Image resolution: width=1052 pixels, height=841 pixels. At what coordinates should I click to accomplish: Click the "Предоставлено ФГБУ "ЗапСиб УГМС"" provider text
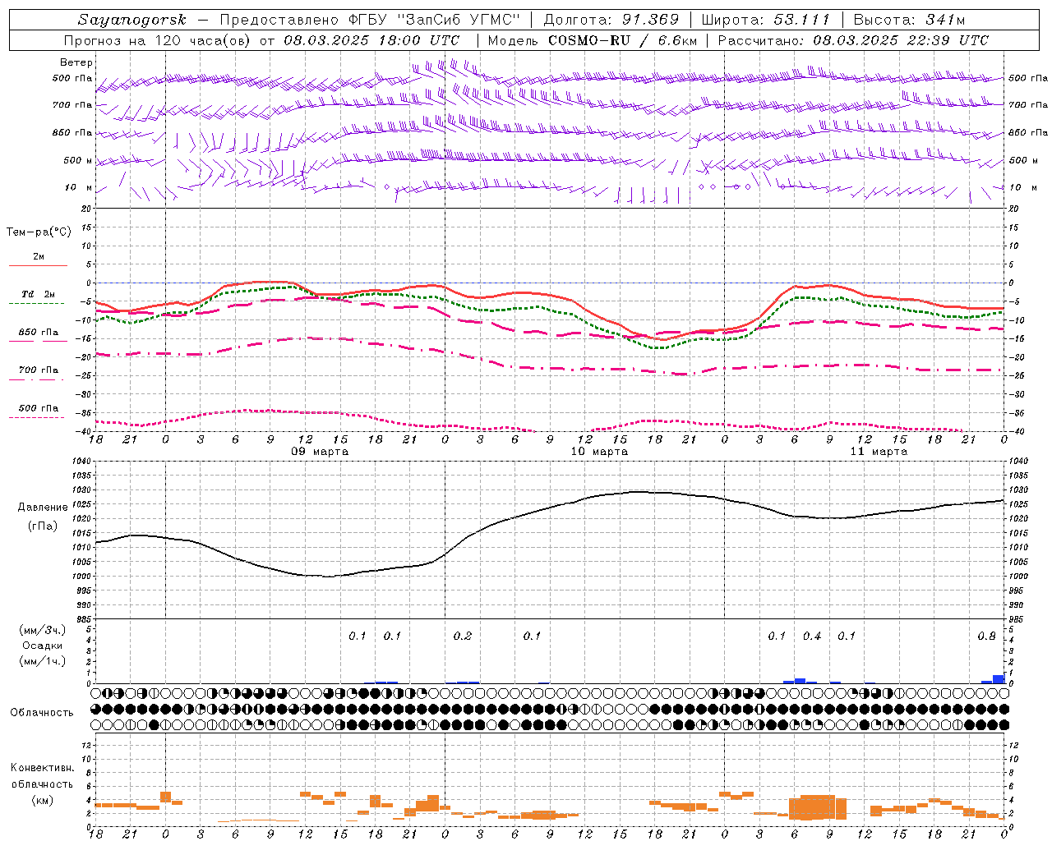coord(371,20)
